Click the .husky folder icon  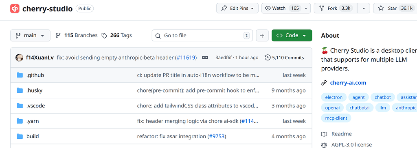click(x=20, y=90)
